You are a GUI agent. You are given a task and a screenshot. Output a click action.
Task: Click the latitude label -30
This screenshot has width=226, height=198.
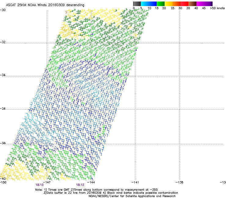tap(3, 10)
